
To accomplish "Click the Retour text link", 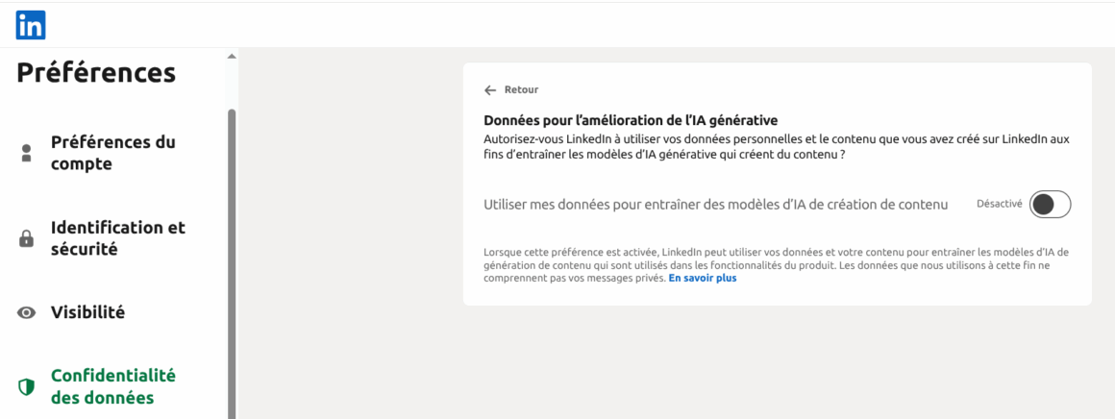I will 521,90.
